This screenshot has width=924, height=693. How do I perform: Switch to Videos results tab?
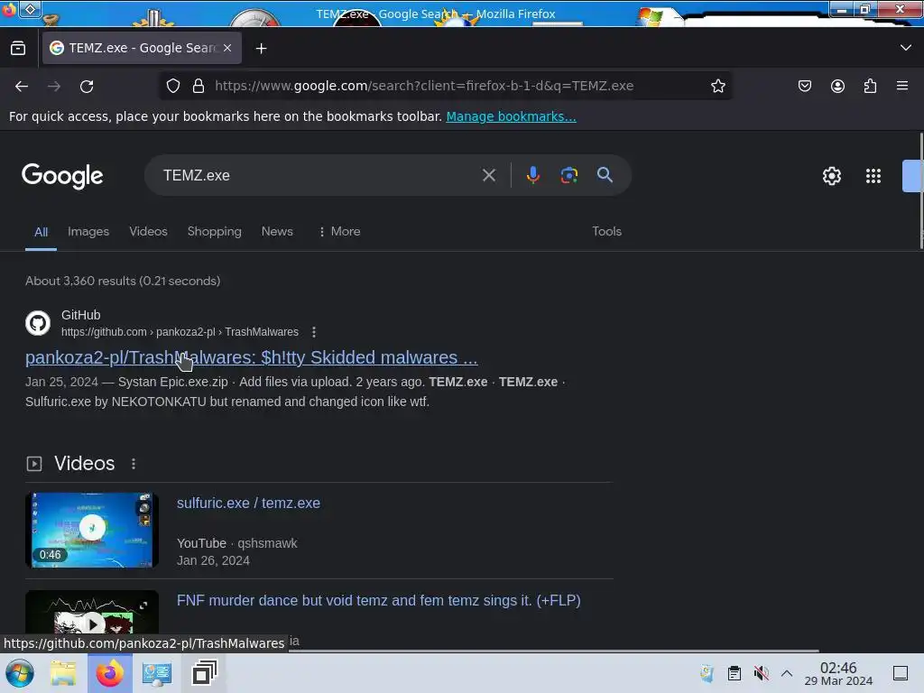pos(149,232)
